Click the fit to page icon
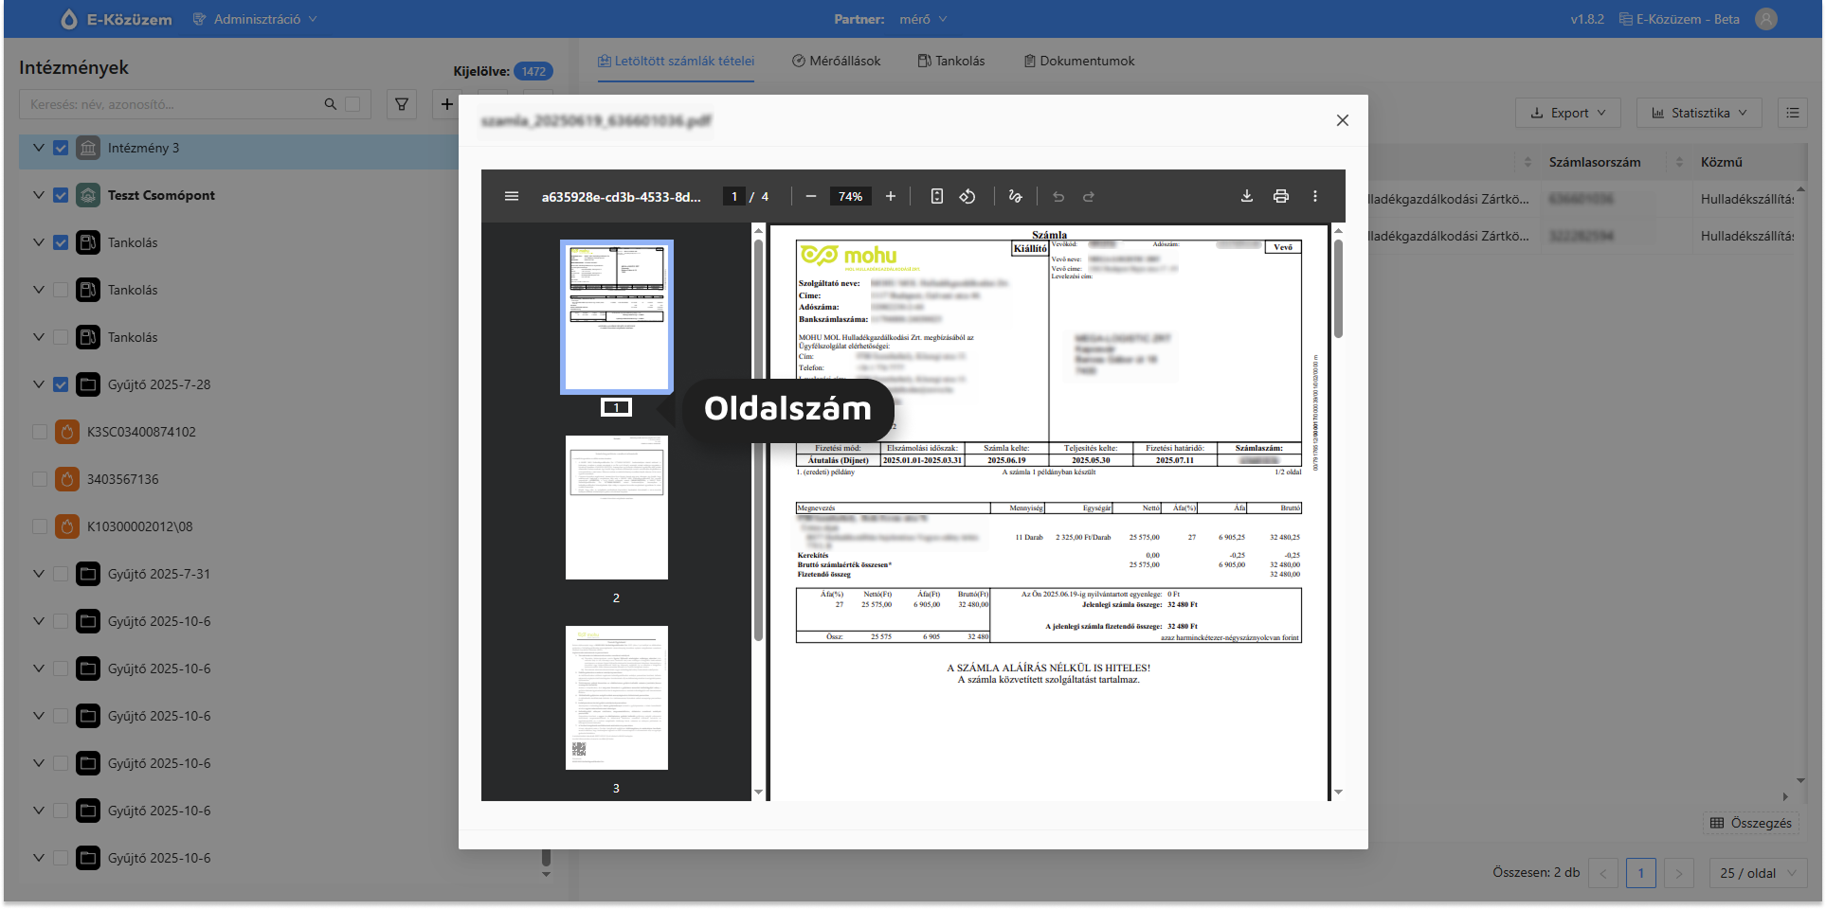Viewport: 1826px width, 909px height. point(936,196)
